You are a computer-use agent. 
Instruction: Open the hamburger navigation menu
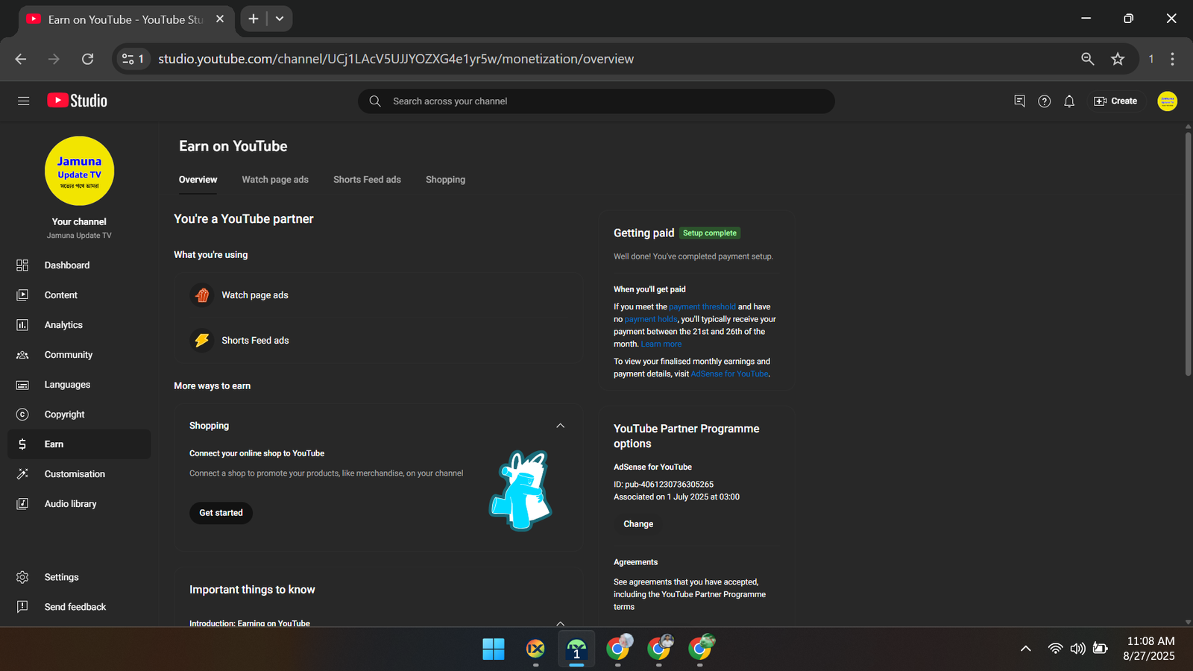[x=23, y=101]
